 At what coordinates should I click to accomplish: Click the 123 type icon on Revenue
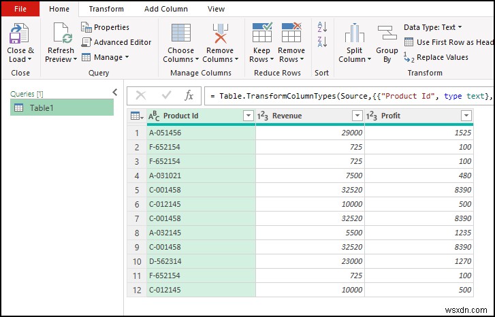point(263,116)
